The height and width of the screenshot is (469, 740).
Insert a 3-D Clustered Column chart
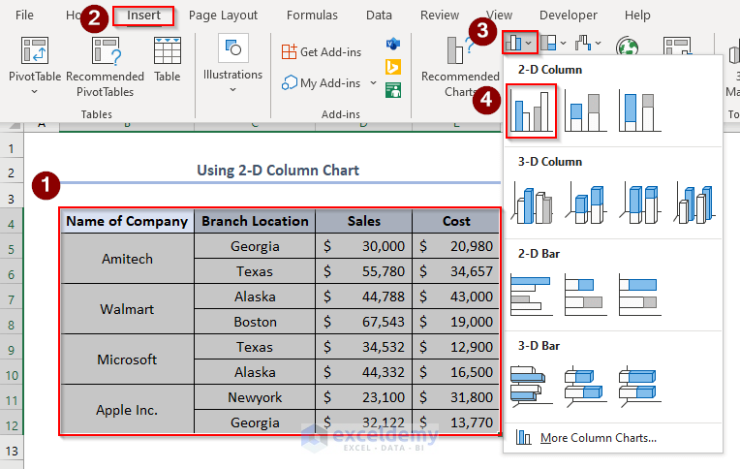[x=530, y=203]
